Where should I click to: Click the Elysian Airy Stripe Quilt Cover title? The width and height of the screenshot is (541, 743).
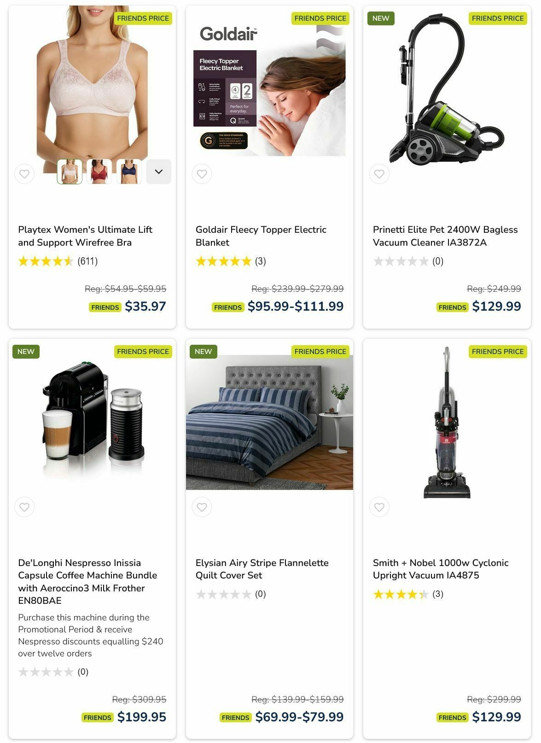click(x=262, y=569)
